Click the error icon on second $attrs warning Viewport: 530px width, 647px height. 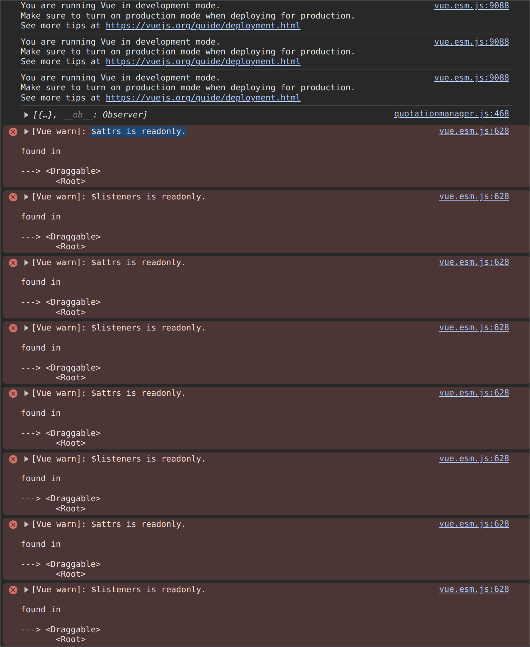(13, 263)
